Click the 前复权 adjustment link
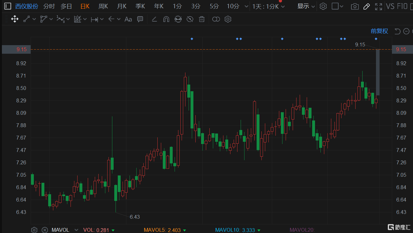Image resolution: width=413 pixels, height=233 pixels. (x=379, y=31)
